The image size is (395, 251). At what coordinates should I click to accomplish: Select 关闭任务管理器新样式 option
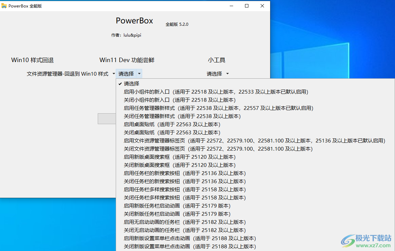point(256,116)
